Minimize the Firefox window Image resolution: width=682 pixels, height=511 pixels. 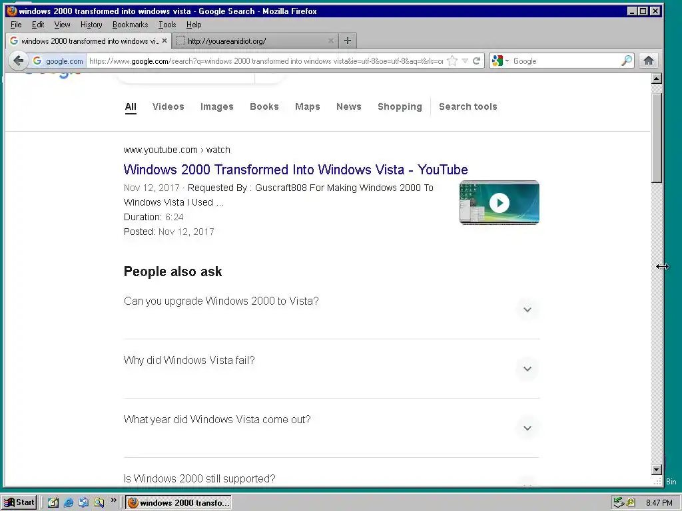(x=632, y=11)
